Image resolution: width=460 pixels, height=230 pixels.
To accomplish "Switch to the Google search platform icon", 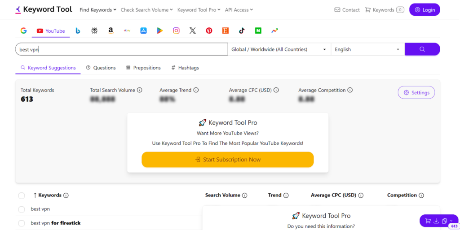I will (x=23, y=31).
